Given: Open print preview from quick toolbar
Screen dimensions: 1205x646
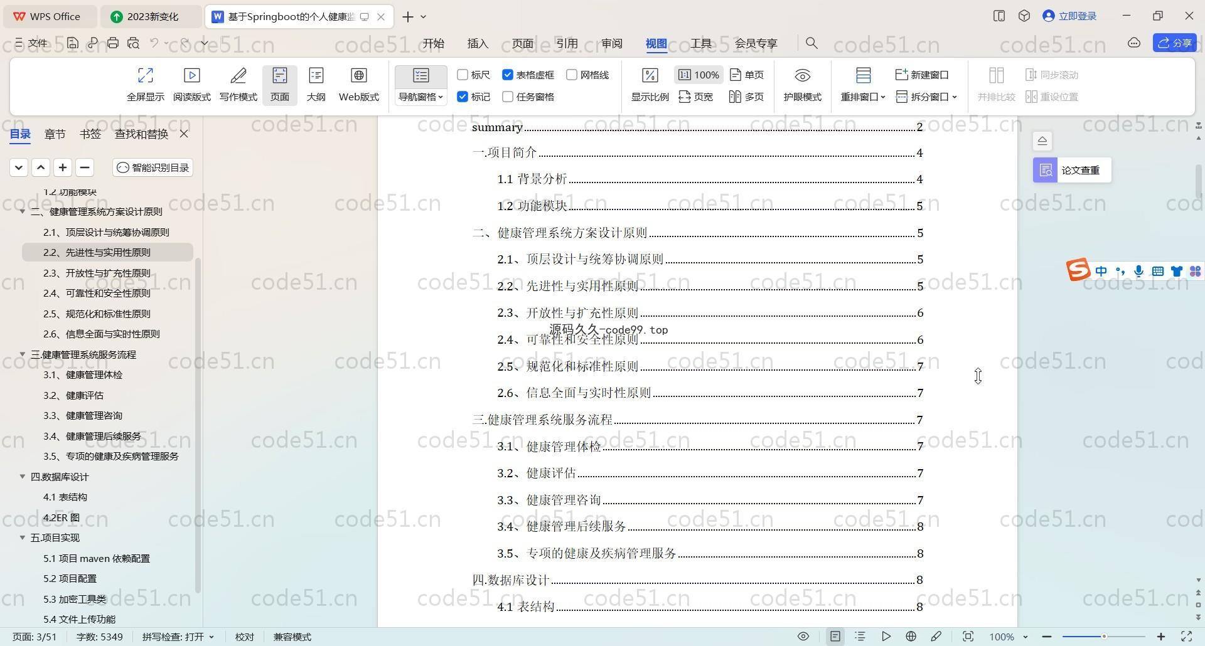Looking at the screenshot, I should [133, 43].
